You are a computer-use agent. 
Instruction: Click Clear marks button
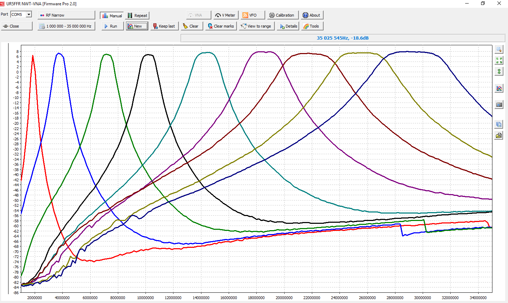[221, 26]
